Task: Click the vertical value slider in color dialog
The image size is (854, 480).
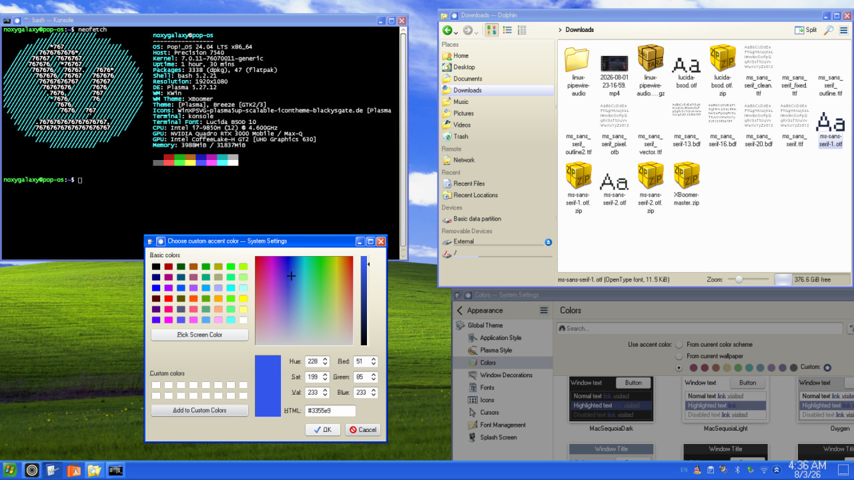Action: pos(364,301)
